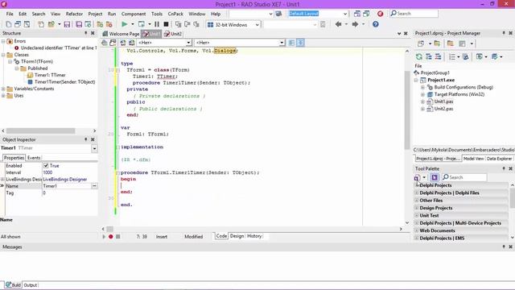Click the refresh icon in Project Manager
Viewport: 515px width, 290px height.
[419, 57]
